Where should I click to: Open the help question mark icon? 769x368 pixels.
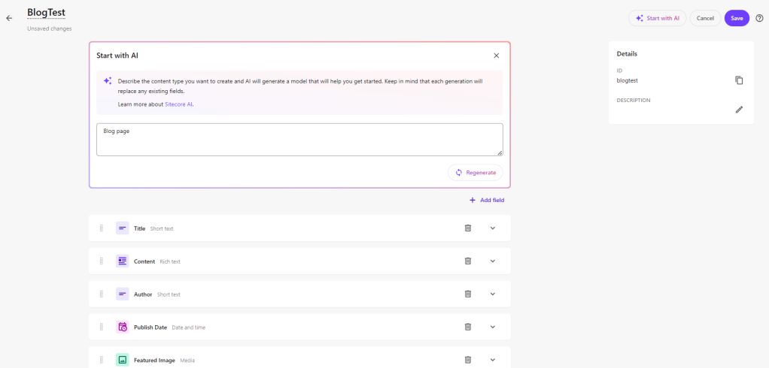pyautogui.click(x=759, y=18)
